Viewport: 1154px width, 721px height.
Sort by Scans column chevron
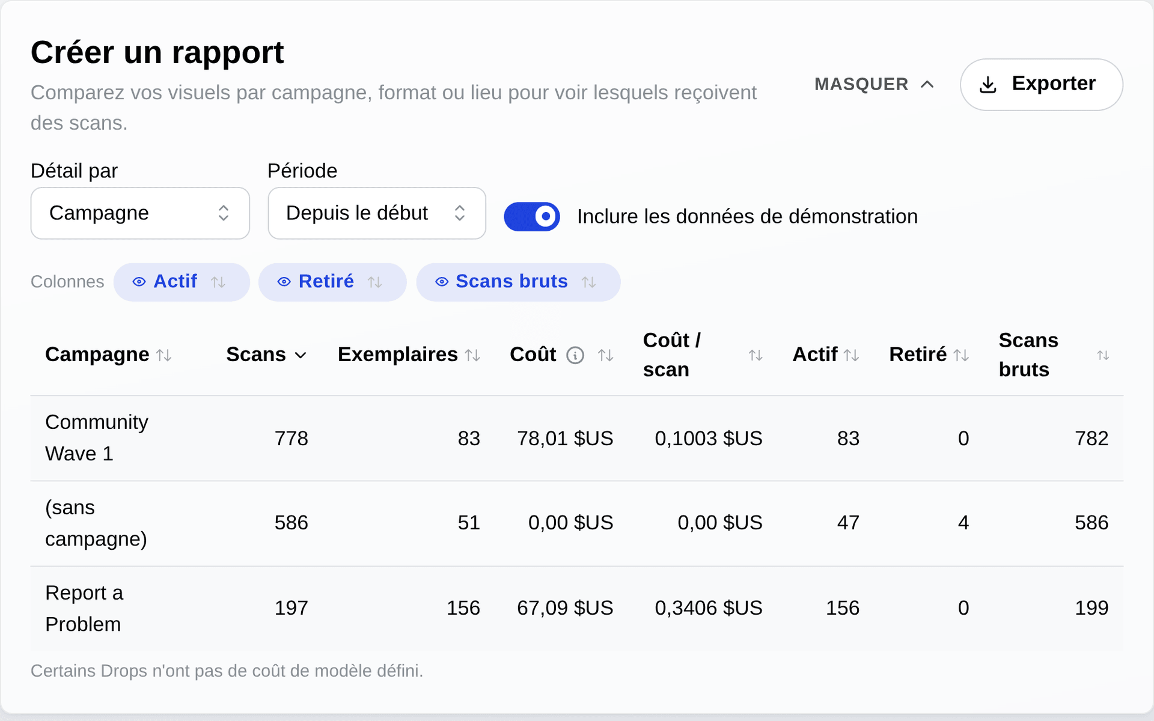click(x=301, y=356)
